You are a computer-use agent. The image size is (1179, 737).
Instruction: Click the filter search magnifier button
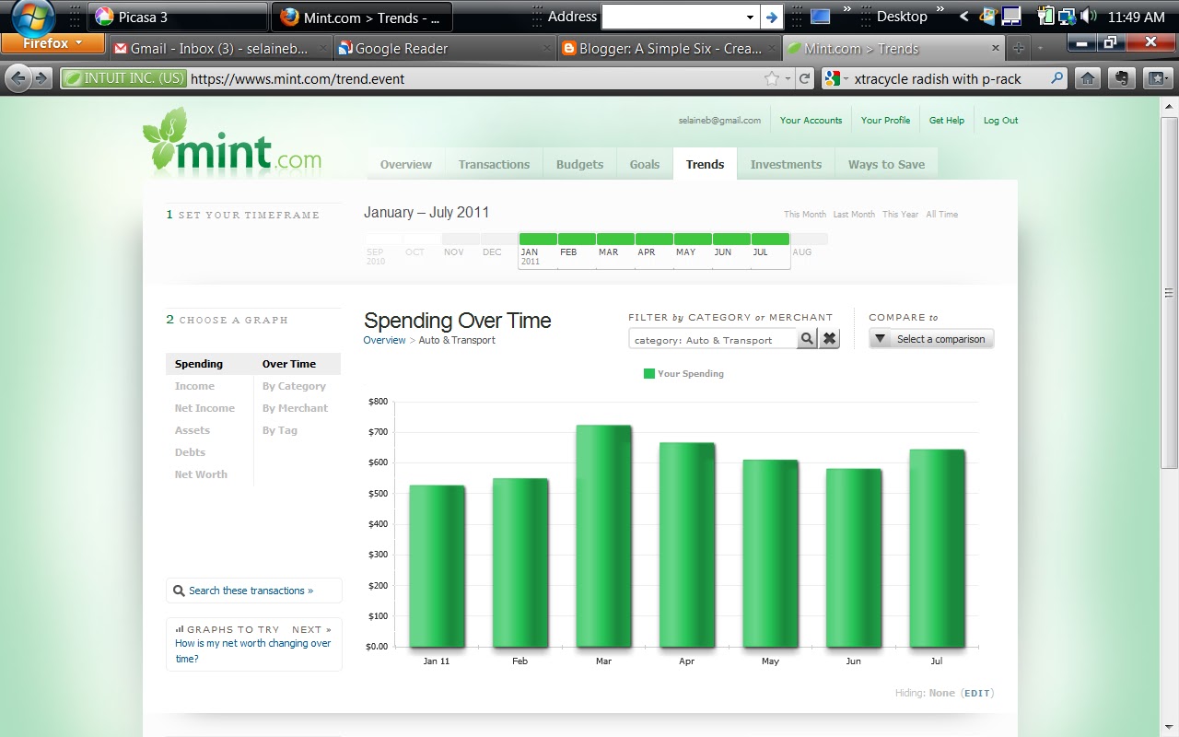[x=807, y=339]
